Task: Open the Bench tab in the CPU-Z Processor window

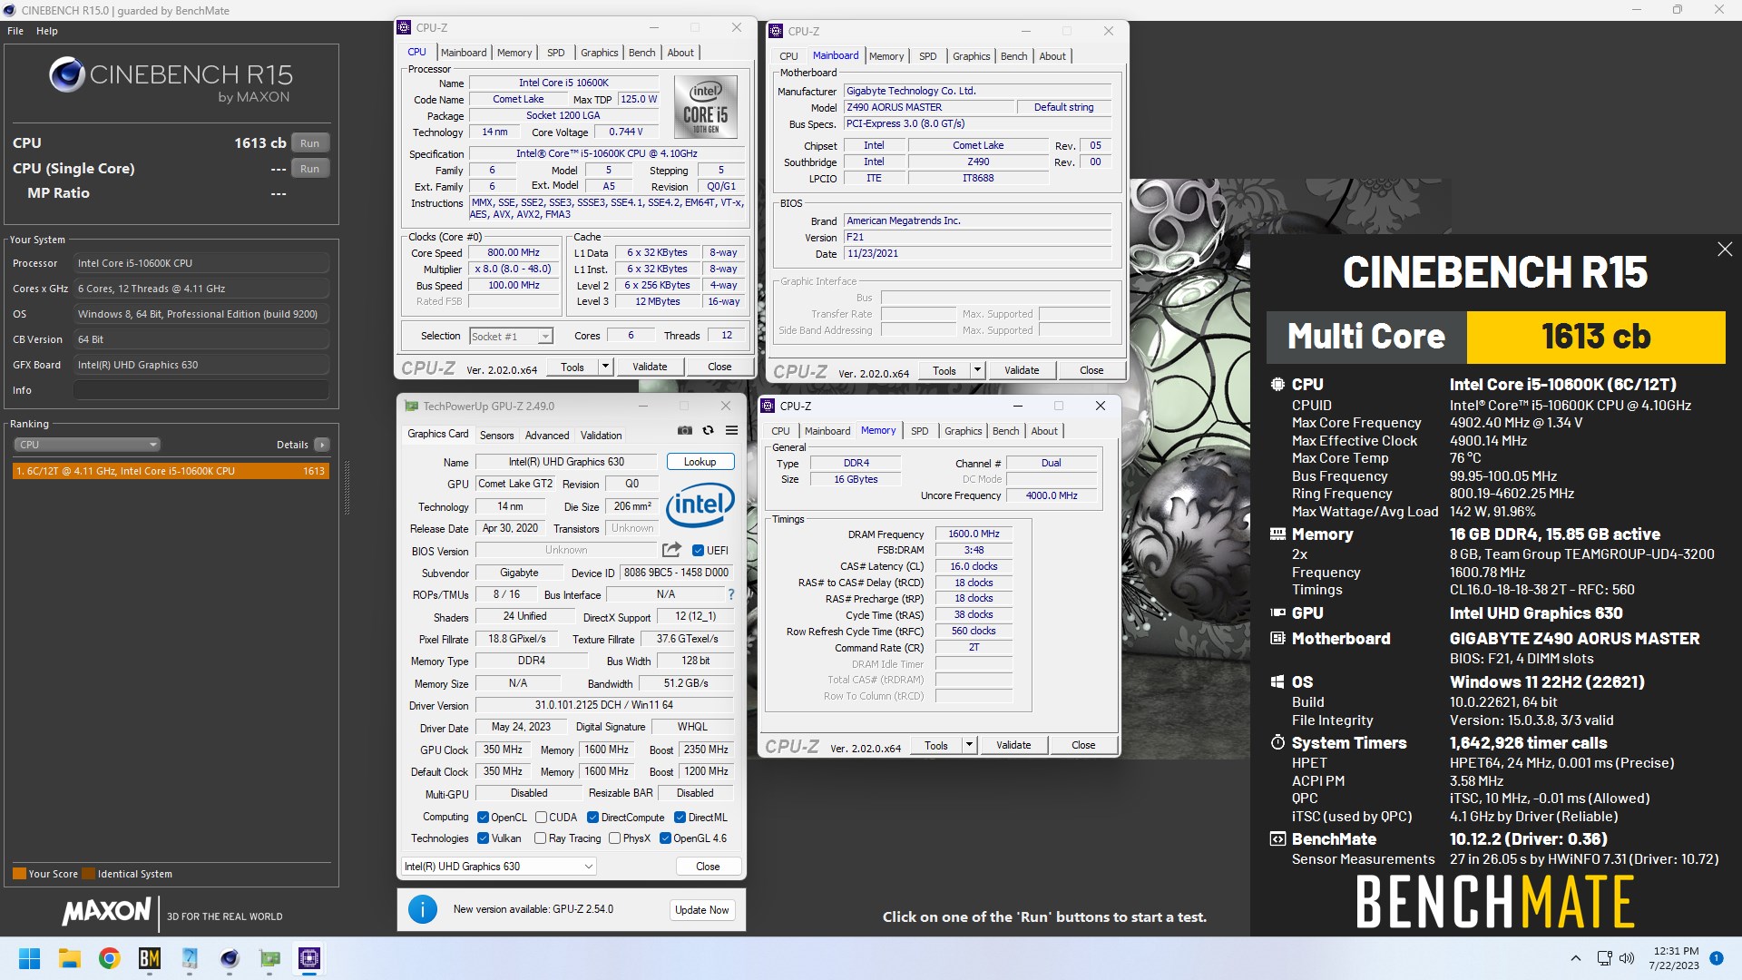Action: pyautogui.click(x=641, y=53)
